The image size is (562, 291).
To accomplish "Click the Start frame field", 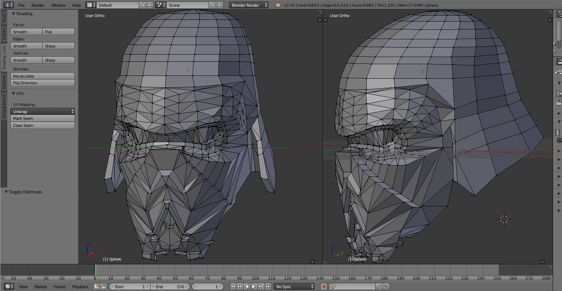I will tap(130, 286).
